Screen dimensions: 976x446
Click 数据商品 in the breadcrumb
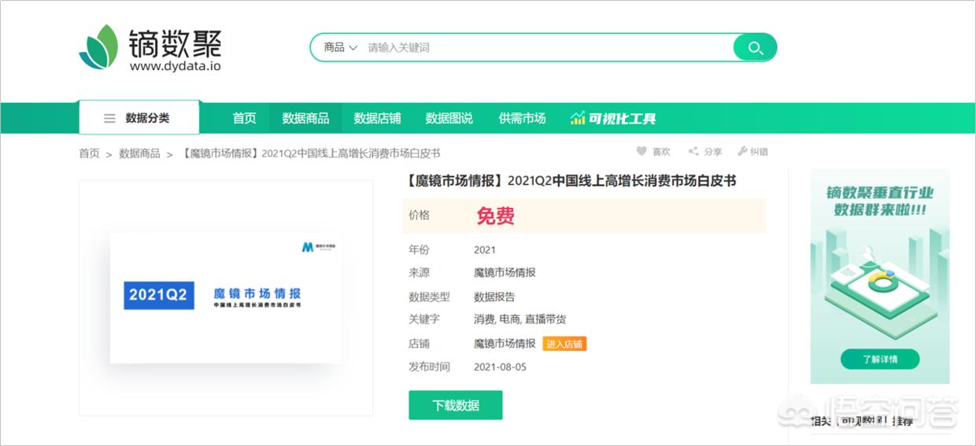coord(139,153)
